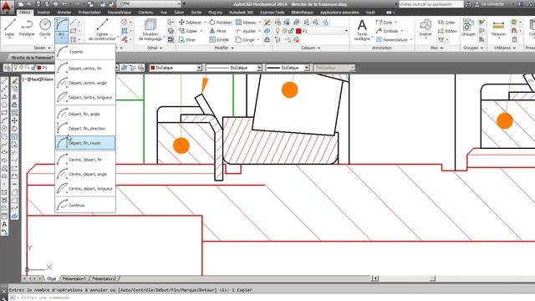535x301 pixels.
Task: Open the linetype DuCalque dropdown
Action: click(x=259, y=68)
